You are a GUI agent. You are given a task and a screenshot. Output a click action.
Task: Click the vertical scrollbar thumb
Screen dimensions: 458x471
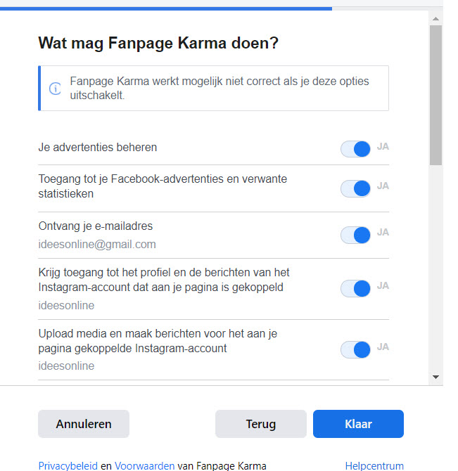436,95
